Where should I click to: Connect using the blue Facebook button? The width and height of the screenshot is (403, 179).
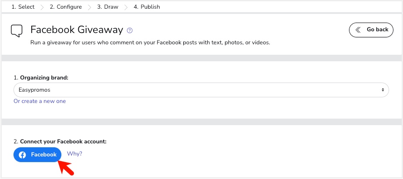[37, 155]
